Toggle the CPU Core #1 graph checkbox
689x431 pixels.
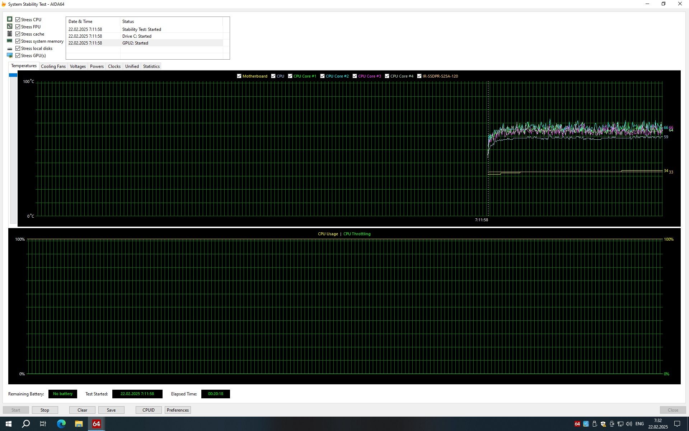(x=290, y=76)
